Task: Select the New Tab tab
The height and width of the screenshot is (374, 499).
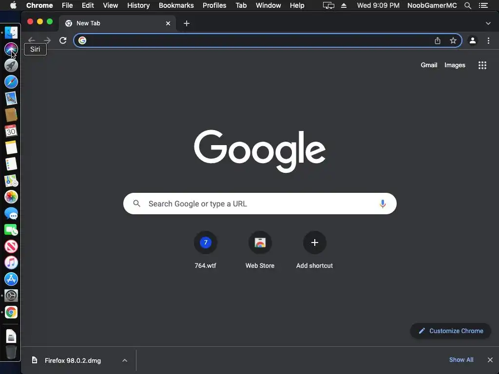Action: click(117, 23)
